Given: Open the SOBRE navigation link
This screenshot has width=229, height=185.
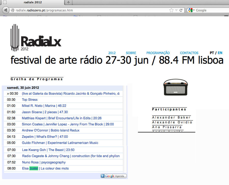Looking at the screenshot, I should [x=131, y=53].
